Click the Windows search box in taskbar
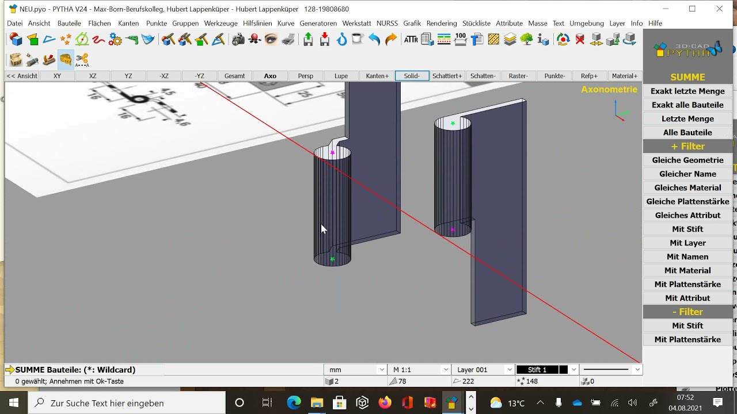 127,403
